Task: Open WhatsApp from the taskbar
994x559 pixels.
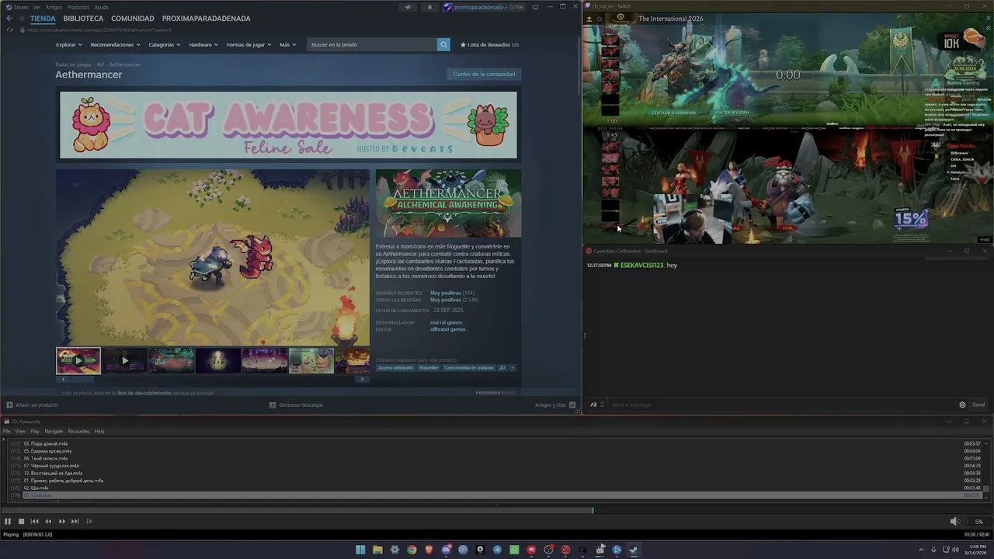Action: pyautogui.click(x=514, y=550)
